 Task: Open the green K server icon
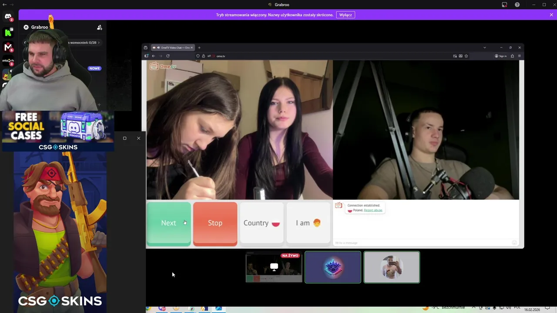coord(8,33)
